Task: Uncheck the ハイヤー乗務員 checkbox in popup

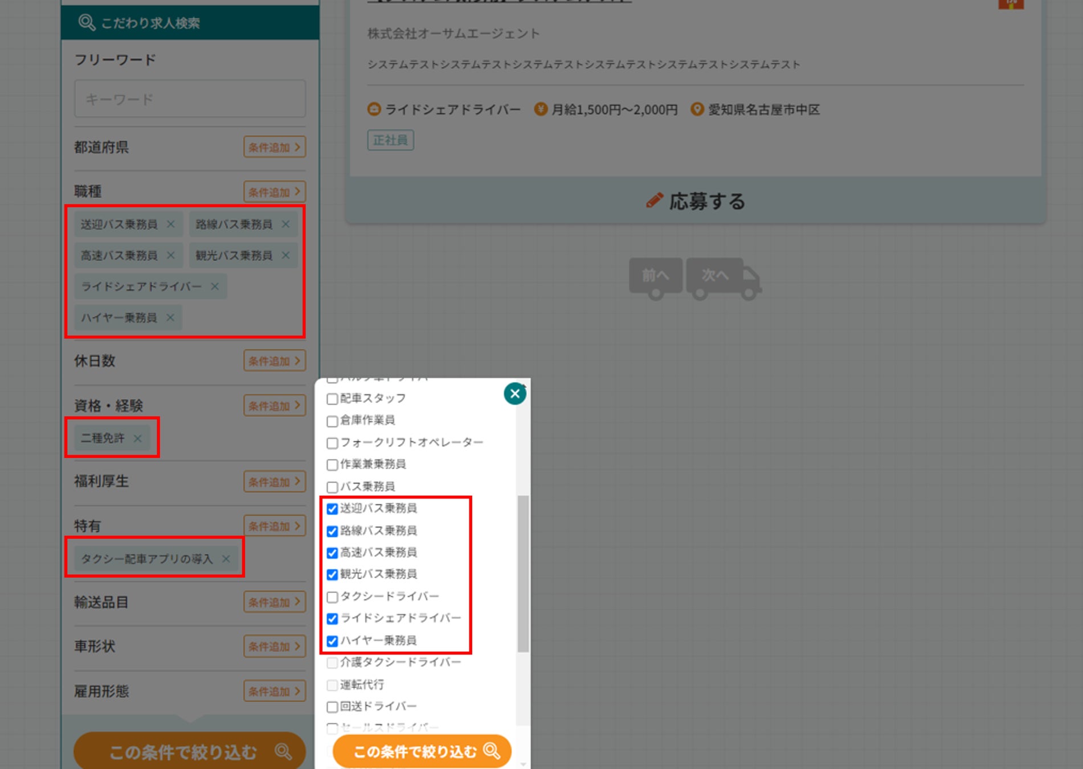Action: tap(332, 641)
